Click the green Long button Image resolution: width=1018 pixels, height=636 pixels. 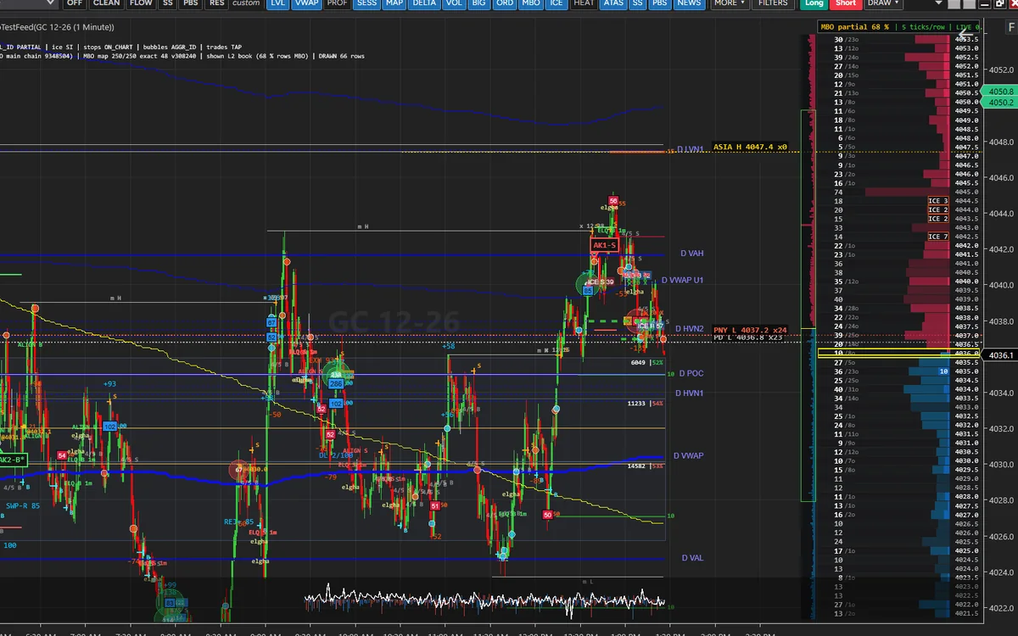tap(814, 3)
